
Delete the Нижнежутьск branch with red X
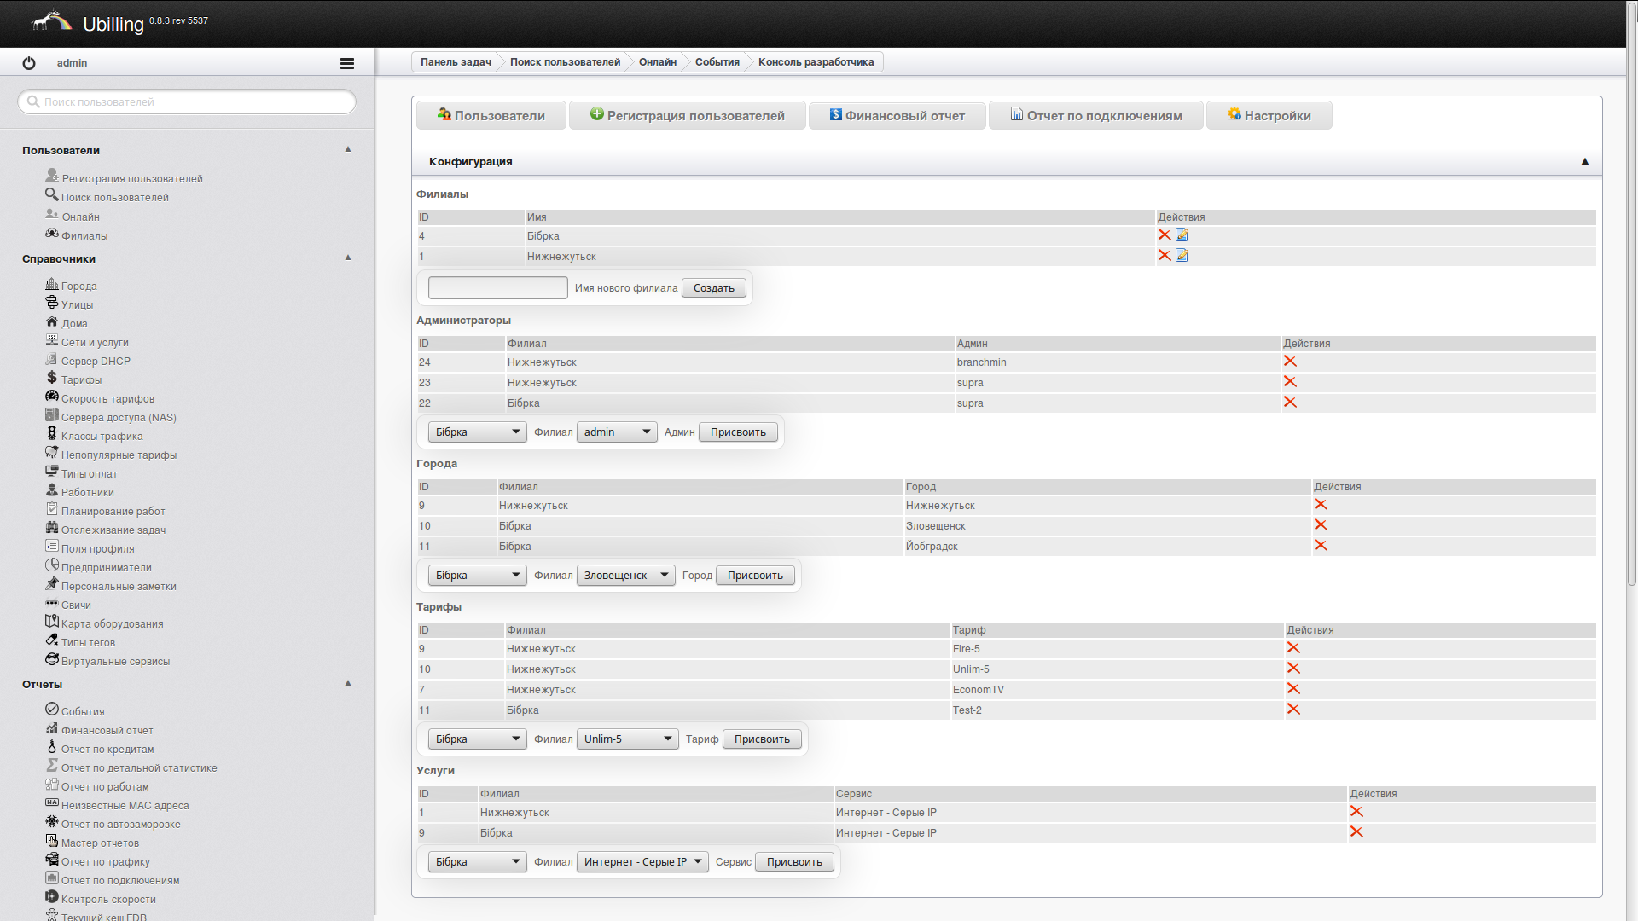click(x=1164, y=256)
